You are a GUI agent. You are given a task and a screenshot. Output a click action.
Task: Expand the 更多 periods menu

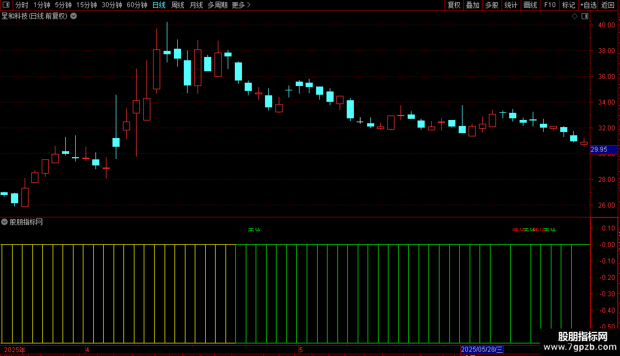[241, 5]
